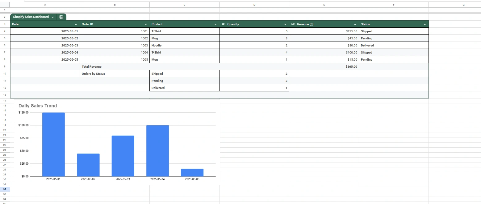Click the Product header cell
This screenshot has height=204, width=481.
click(x=184, y=24)
